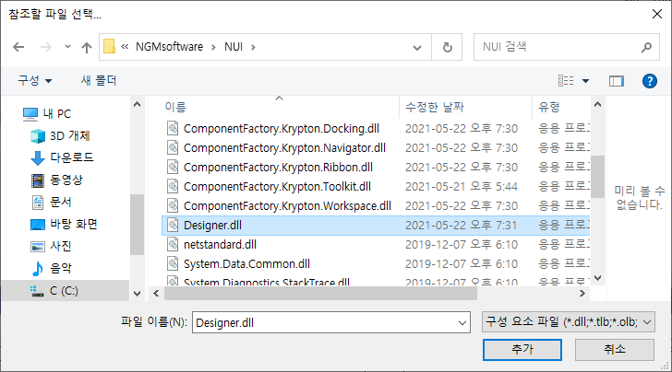Click System.Data.Common.dll file icon
672x372 pixels.
pyautogui.click(x=173, y=263)
